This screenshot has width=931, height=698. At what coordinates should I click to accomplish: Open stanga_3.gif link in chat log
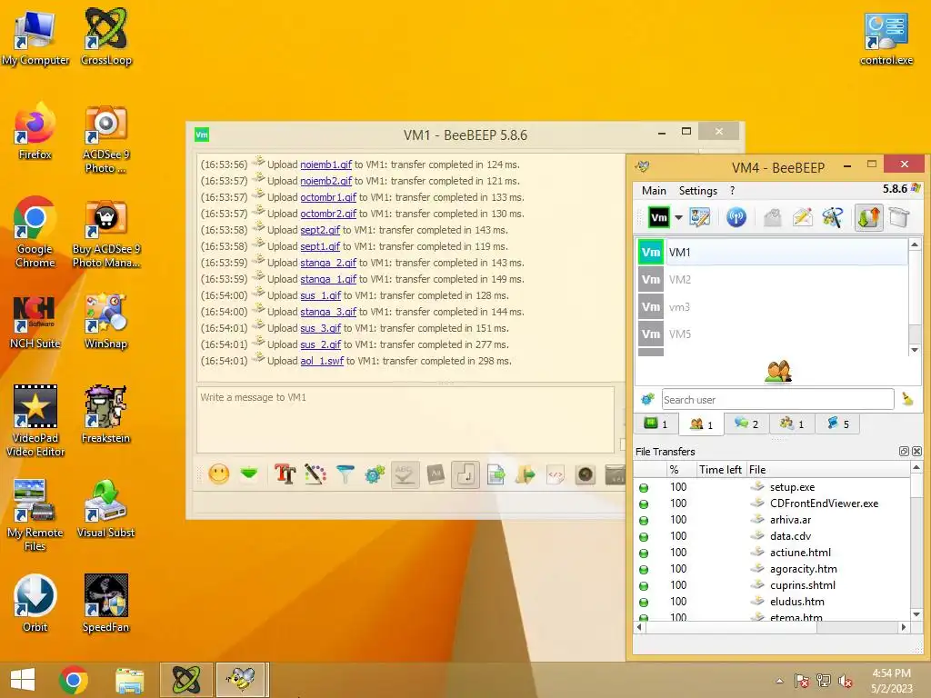(328, 312)
